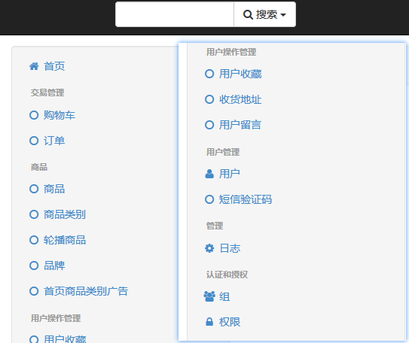This screenshot has height=343, width=409.
Task: Click 用户操作管理 heading in the popup
Action: tap(231, 52)
